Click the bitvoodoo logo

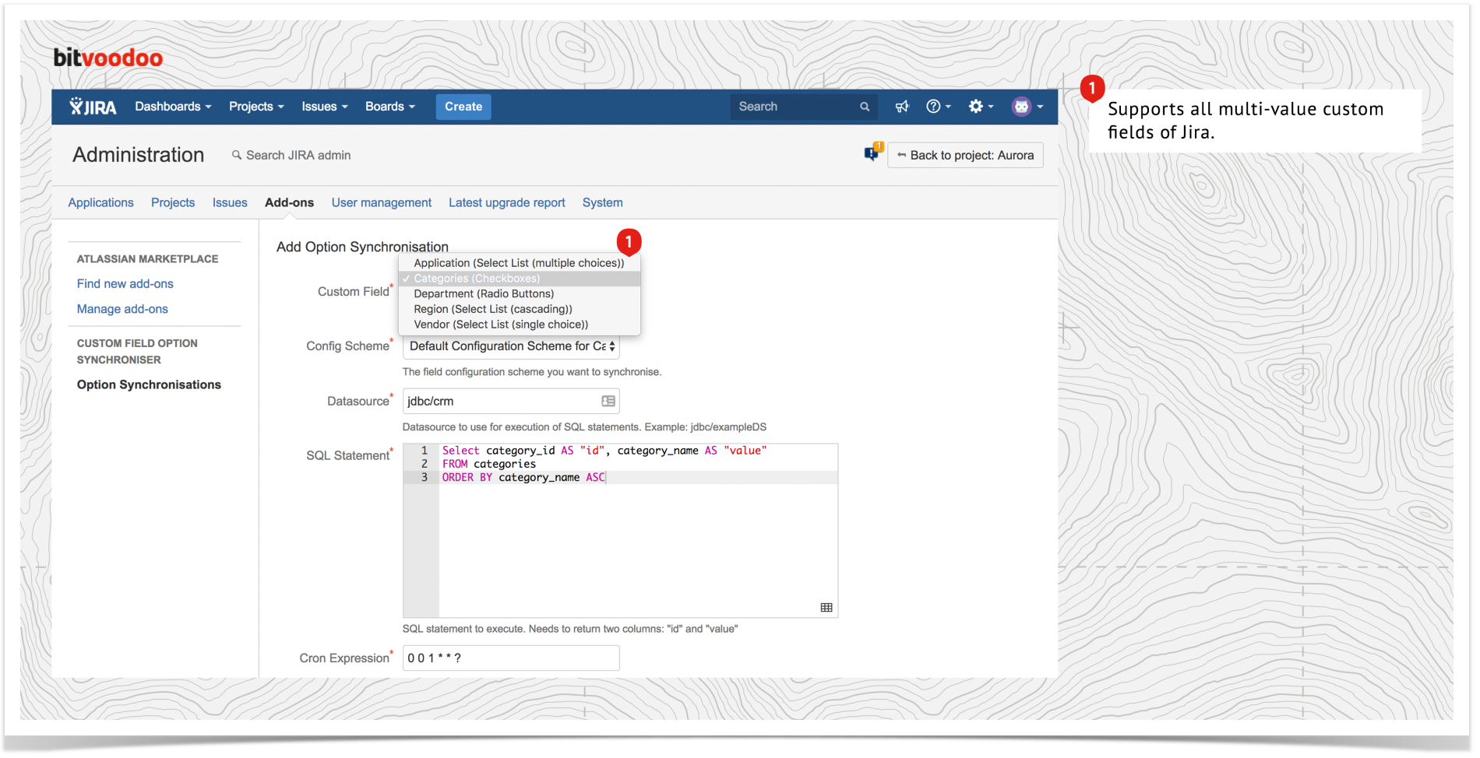tap(107, 58)
